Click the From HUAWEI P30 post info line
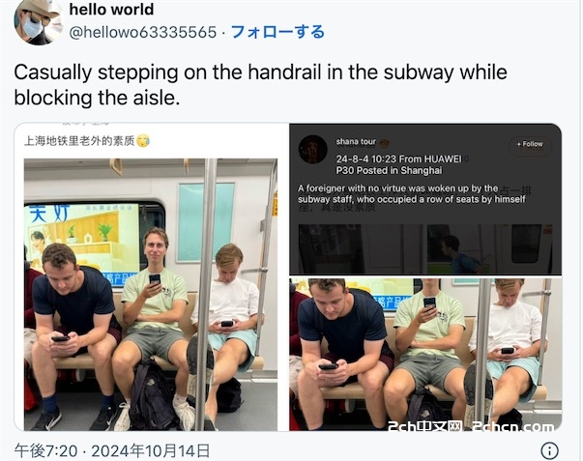 point(398,164)
